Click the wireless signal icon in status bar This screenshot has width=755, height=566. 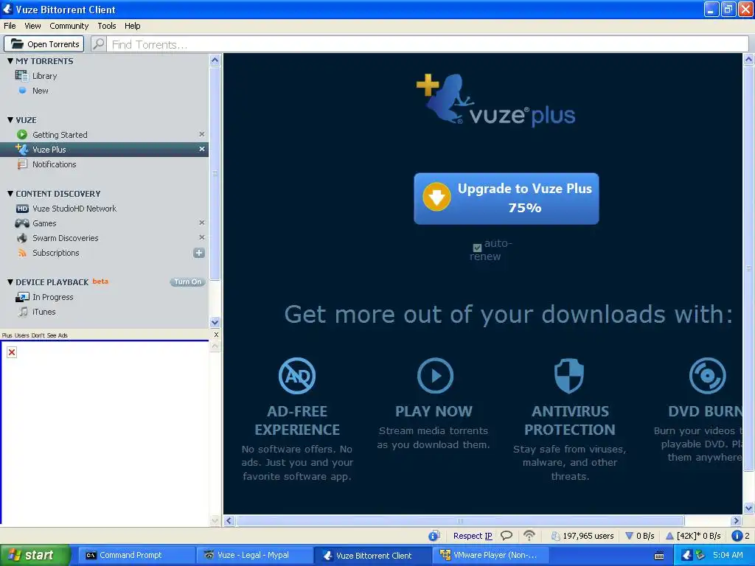tap(529, 536)
